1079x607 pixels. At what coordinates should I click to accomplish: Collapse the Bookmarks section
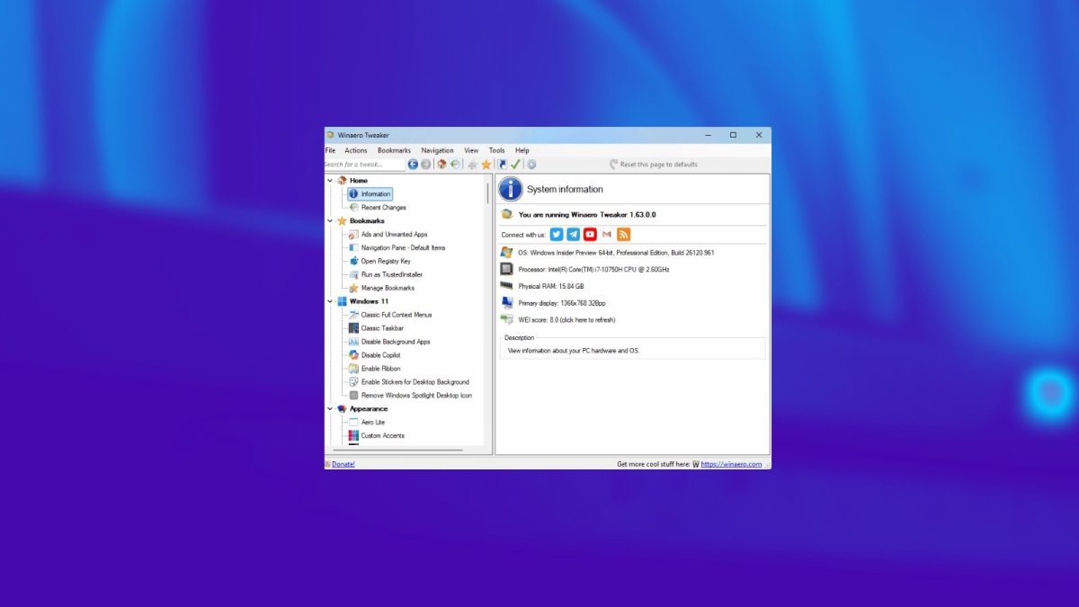[329, 220]
